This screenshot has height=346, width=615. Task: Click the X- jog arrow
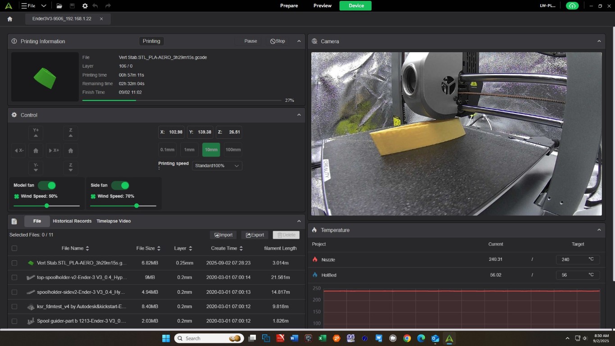coord(19,150)
